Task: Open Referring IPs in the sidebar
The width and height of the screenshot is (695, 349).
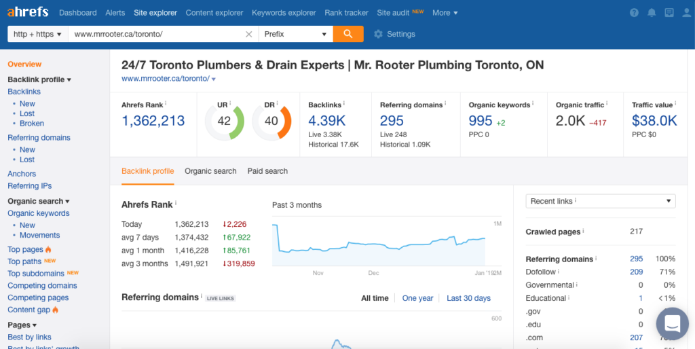Action: pos(30,186)
